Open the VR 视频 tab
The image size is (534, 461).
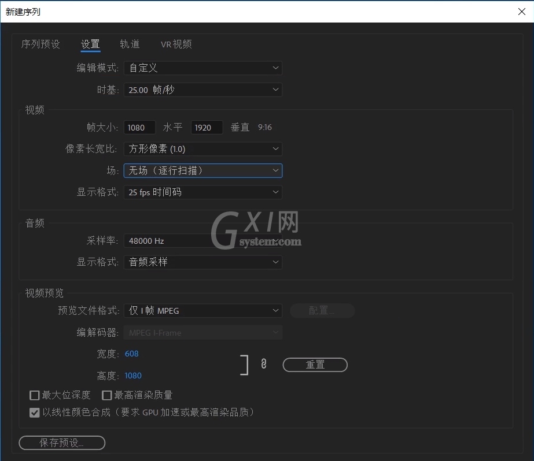pos(176,44)
